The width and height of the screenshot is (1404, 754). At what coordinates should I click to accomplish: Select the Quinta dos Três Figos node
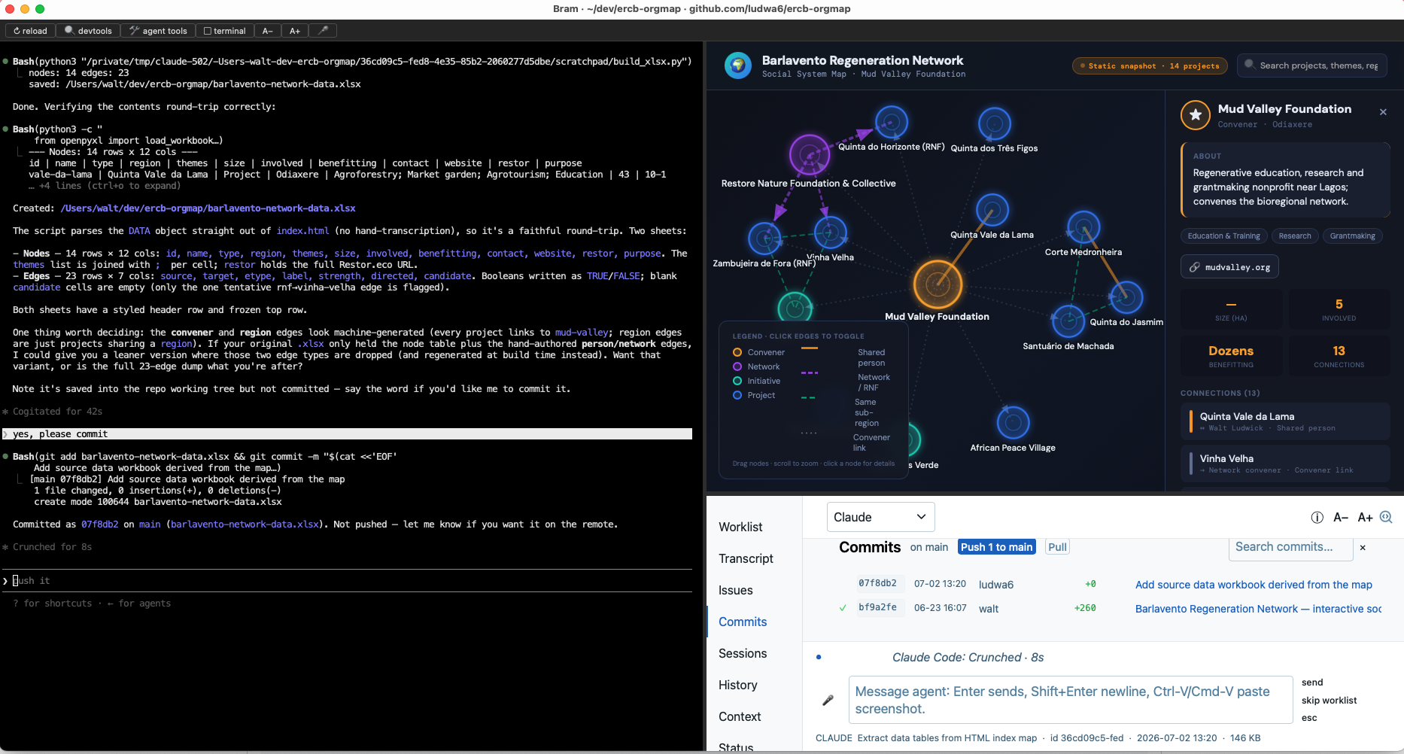pyautogui.click(x=995, y=124)
